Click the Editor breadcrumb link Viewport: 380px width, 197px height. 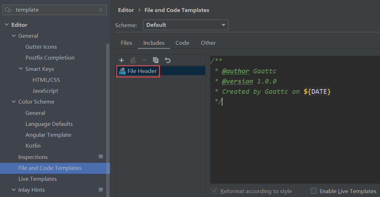126,10
